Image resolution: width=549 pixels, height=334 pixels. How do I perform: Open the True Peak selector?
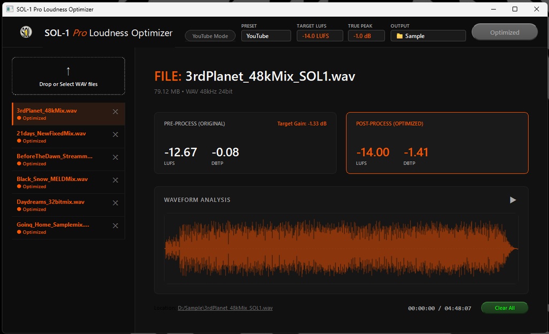tap(366, 35)
